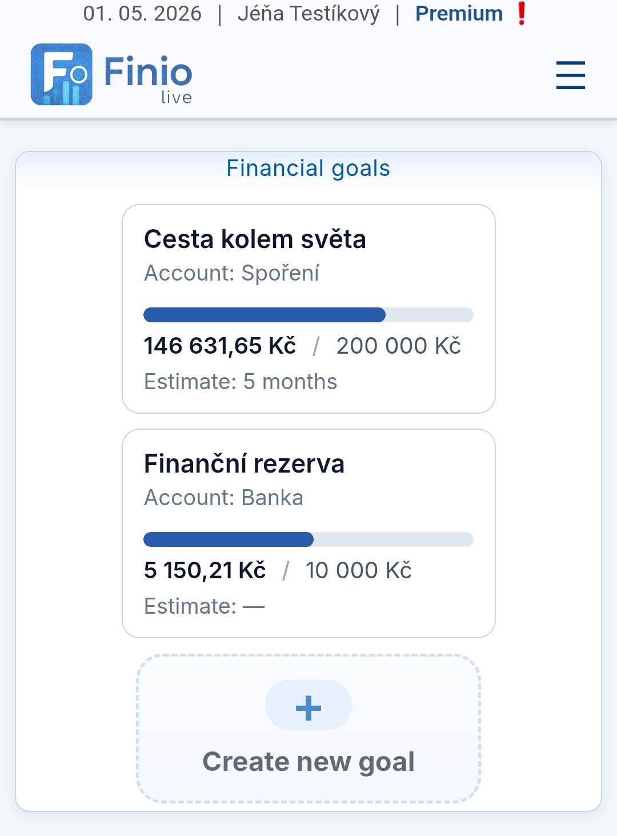
Task: Click the Account: Banka label
Action: click(x=223, y=498)
